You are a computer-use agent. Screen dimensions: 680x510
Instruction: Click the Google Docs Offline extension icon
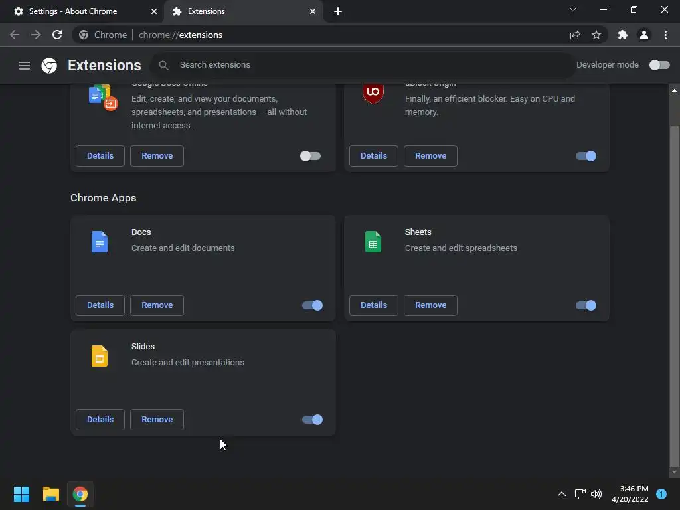[103, 97]
